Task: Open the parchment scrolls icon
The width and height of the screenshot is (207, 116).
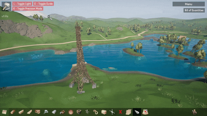Action: [x=129, y=112]
